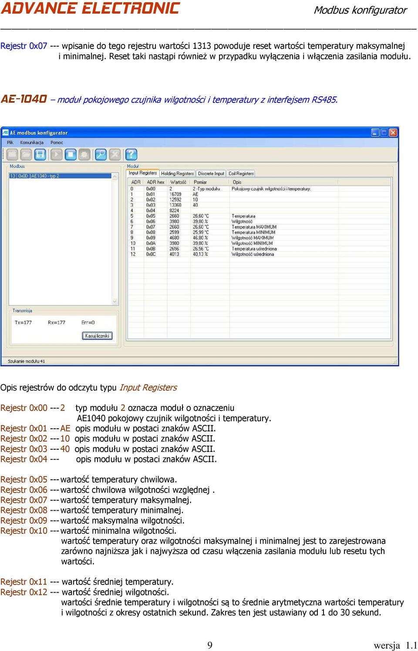
Task: Click the ADR hex column header
Action: point(155,182)
